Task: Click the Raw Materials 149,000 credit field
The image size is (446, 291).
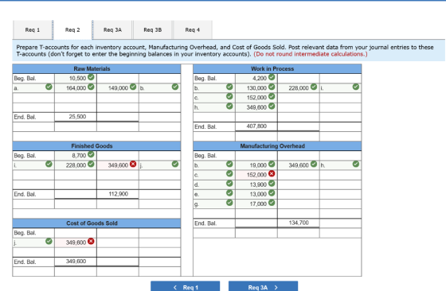Action: point(118,87)
